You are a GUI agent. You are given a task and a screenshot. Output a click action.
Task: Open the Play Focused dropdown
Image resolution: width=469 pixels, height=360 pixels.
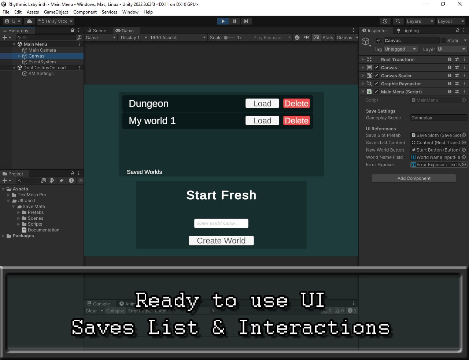pos(272,38)
